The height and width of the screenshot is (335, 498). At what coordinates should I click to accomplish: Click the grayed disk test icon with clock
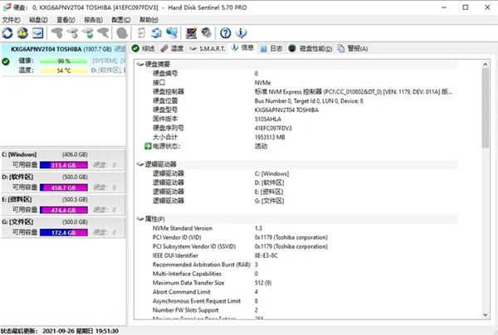[x=73, y=33]
